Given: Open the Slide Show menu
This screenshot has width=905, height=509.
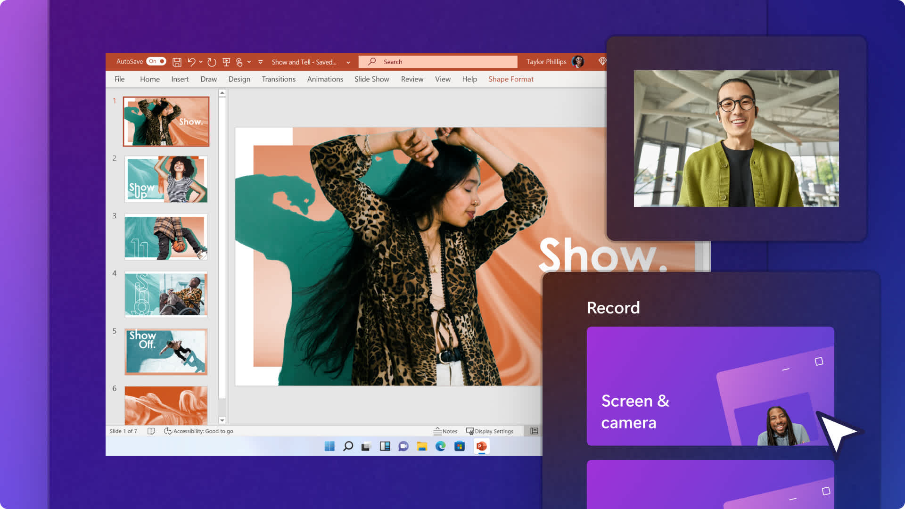Looking at the screenshot, I should click(372, 79).
